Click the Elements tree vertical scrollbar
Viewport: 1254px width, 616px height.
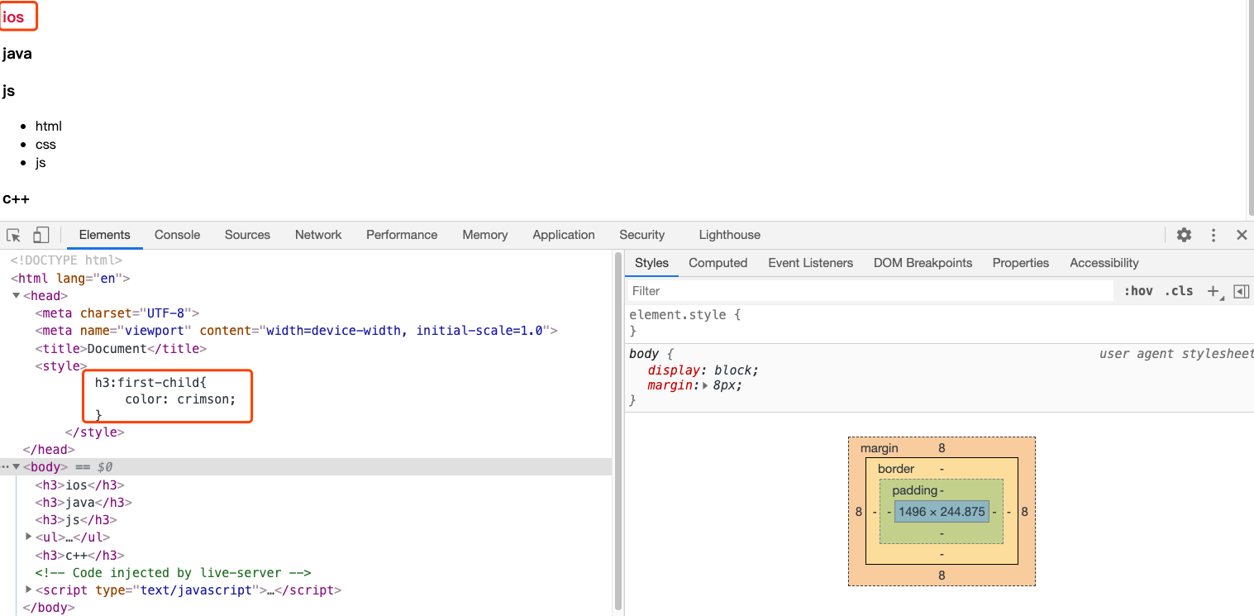pyautogui.click(x=617, y=432)
